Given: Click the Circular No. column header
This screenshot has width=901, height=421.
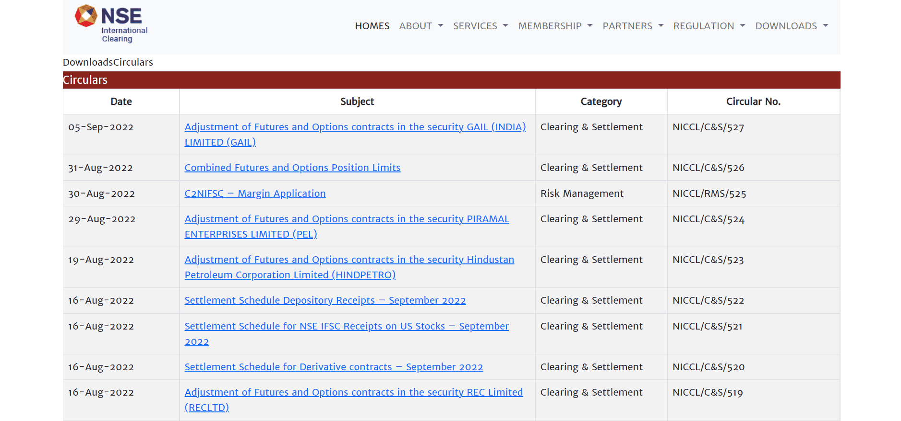Looking at the screenshot, I should pyautogui.click(x=753, y=102).
